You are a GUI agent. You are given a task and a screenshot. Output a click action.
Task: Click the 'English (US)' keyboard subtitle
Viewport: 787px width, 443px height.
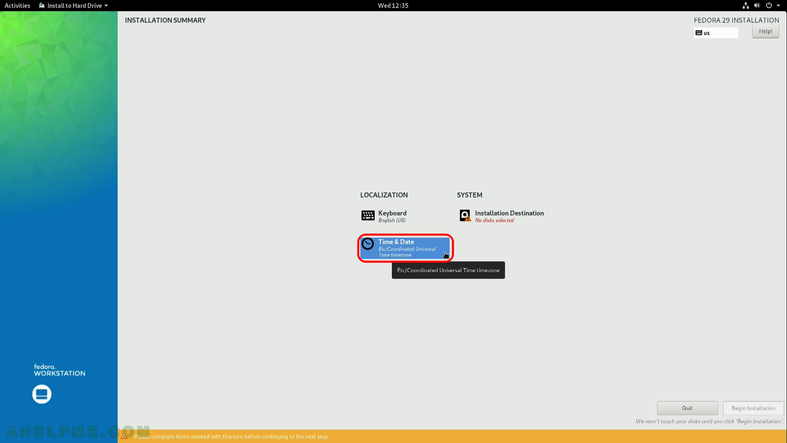click(x=392, y=220)
